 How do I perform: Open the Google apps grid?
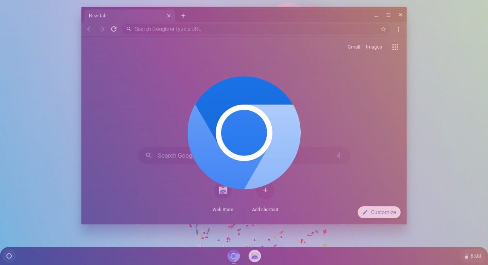point(395,47)
